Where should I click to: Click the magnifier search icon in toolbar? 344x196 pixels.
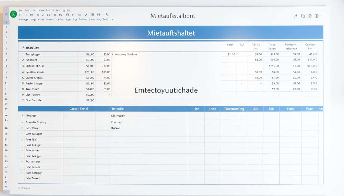point(107,15)
